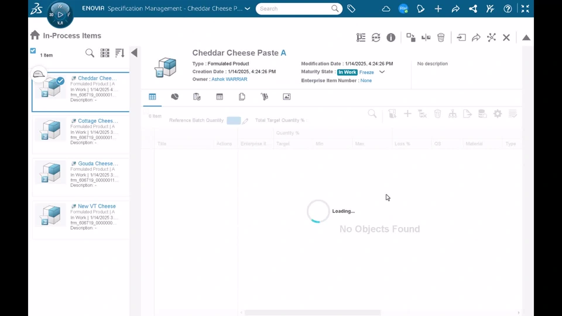The width and height of the screenshot is (562, 316).
Task: Search within the in-process items list
Action: click(x=90, y=53)
